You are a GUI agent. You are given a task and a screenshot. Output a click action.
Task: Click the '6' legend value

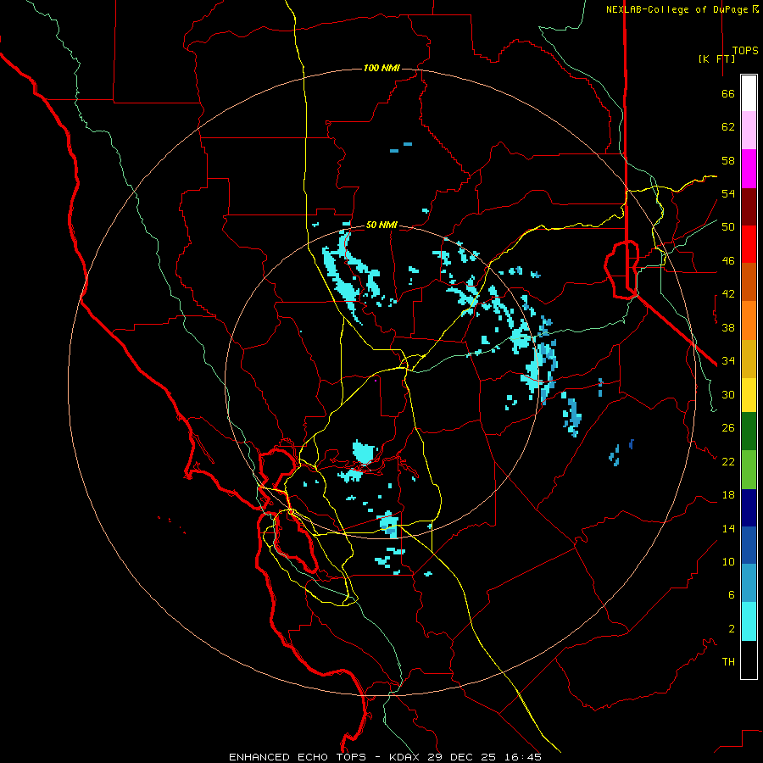(x=731, y=595)
